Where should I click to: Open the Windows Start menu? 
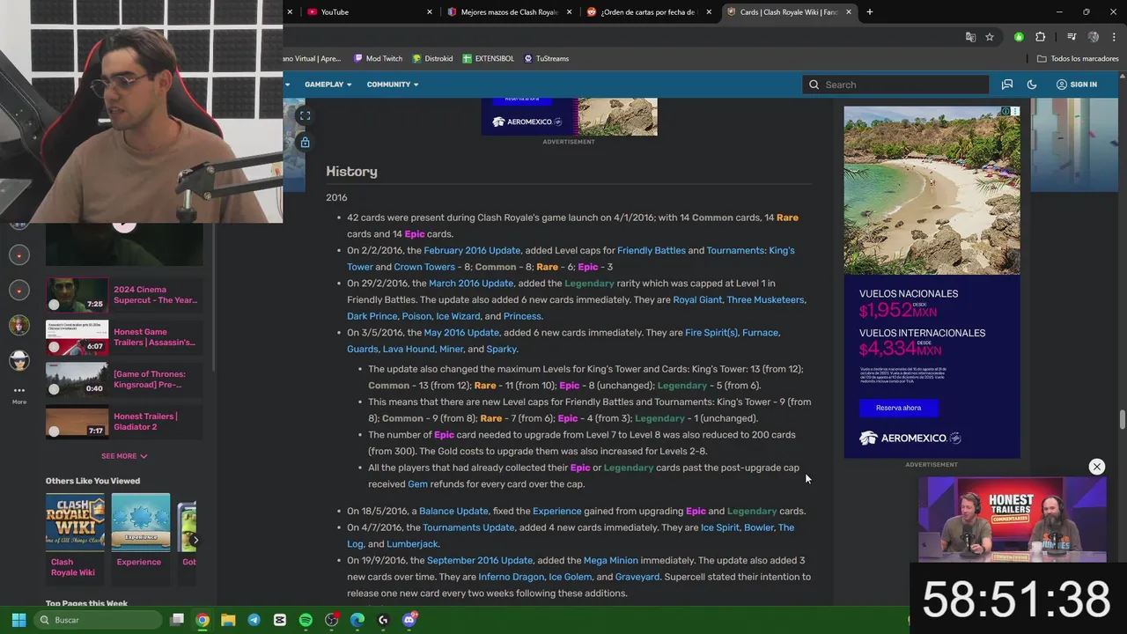[x=18, y=620]
